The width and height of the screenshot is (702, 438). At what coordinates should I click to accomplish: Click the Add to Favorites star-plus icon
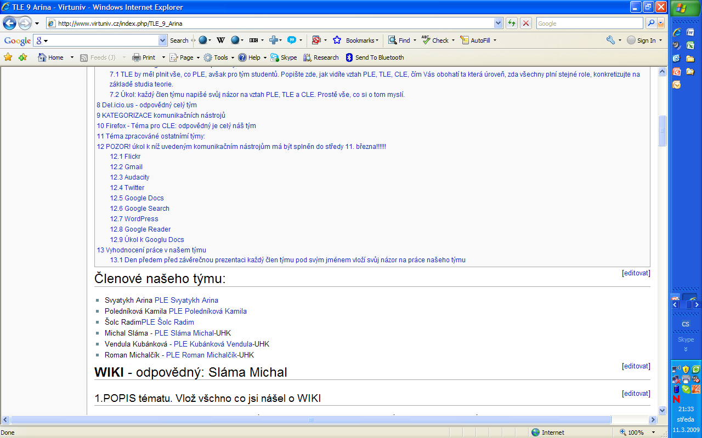[22, 57]
